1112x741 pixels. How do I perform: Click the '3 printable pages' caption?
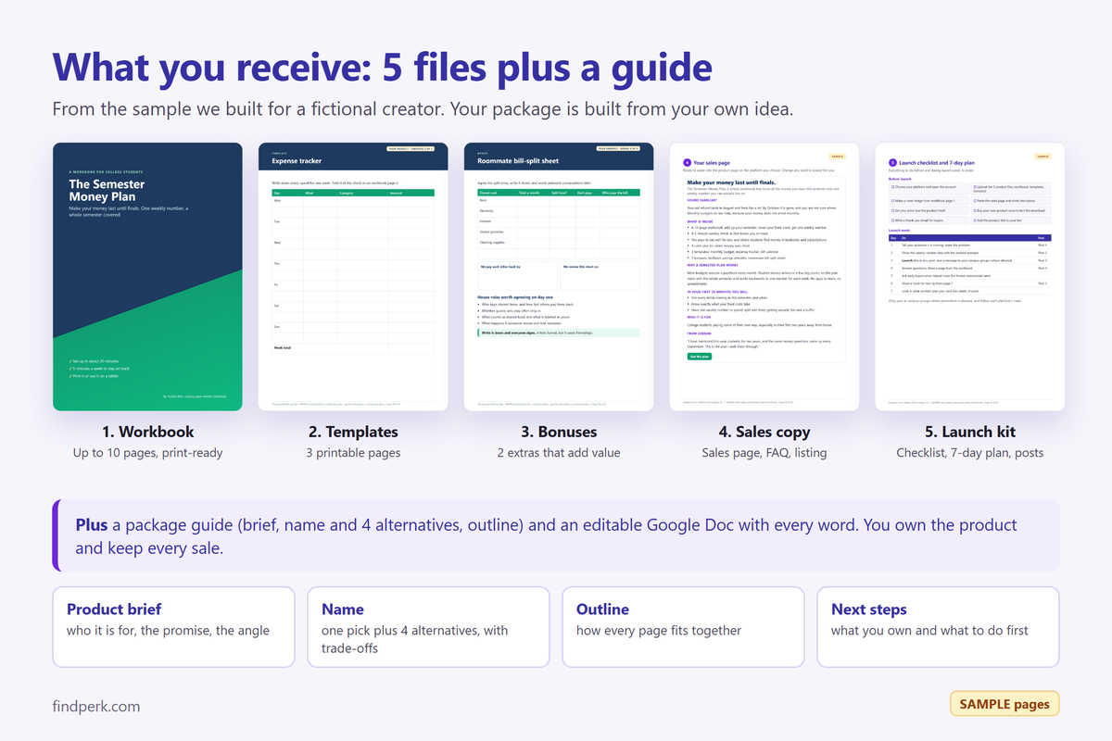pyautogui.click(x=353, y=453)
